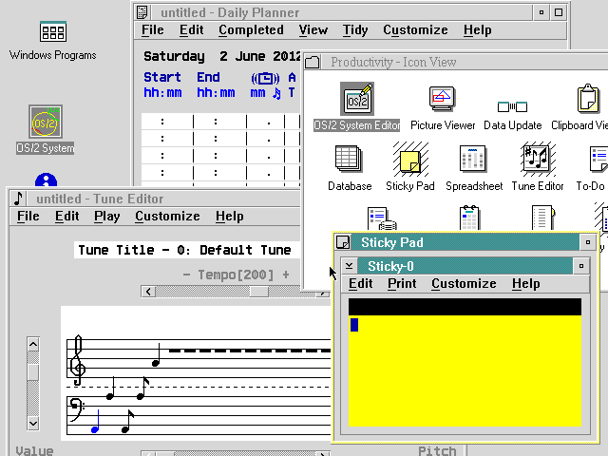Open Help menu in Tune Editor
The width and height of the screenshot is (608, 456).
[x=230, y=217]
